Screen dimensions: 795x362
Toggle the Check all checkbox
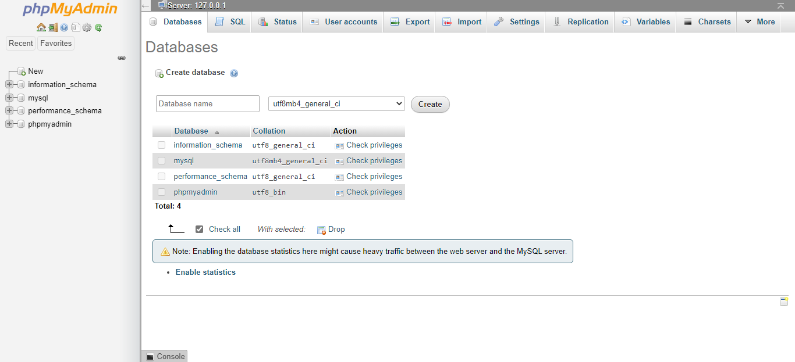[x=200, y=230]
